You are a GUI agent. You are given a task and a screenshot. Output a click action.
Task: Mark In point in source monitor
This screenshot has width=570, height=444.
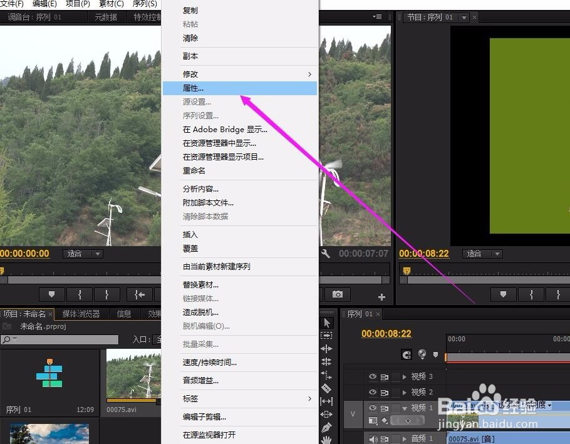coord(80,294)
